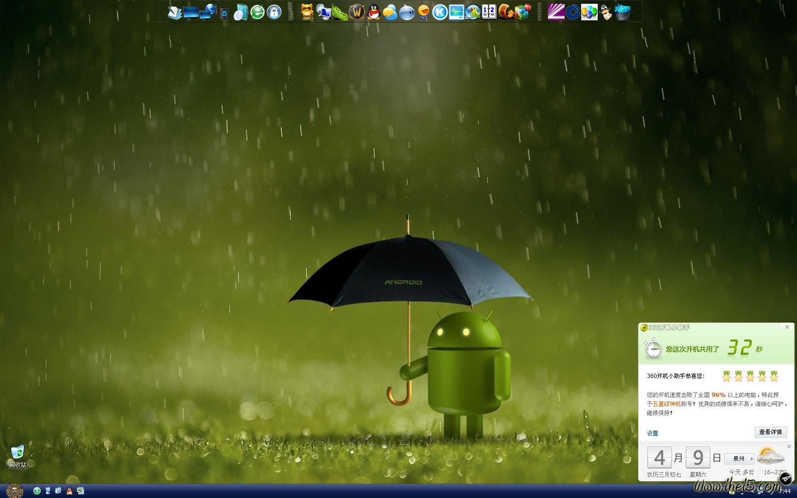Click the 农历三月初七 lunar date text
The image size is (797, 498).
point(664,474)
